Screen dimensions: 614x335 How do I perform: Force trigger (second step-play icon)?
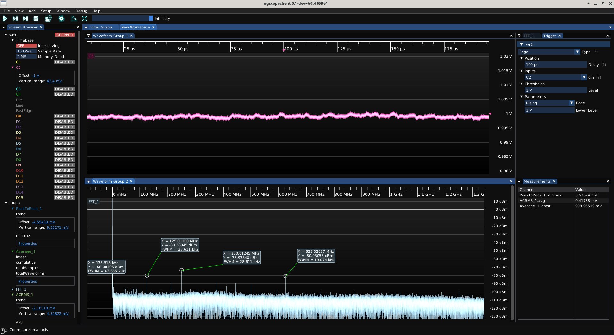26,19
